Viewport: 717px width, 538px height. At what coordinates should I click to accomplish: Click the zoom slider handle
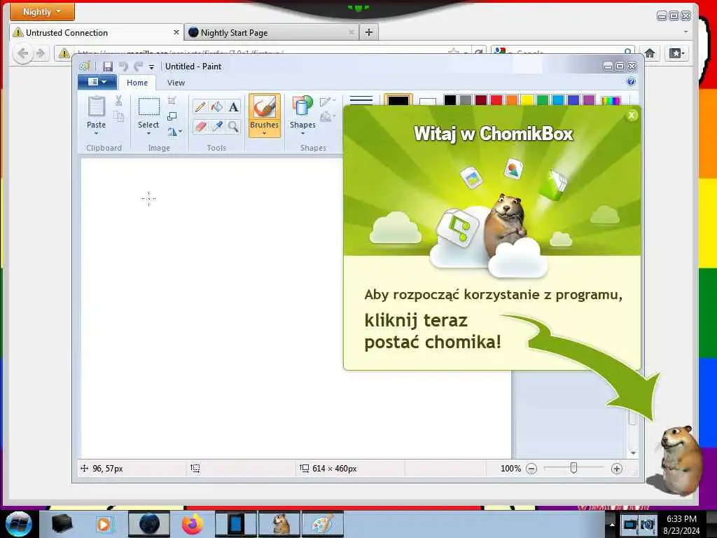pyautogui.click(x=573, y=468)
